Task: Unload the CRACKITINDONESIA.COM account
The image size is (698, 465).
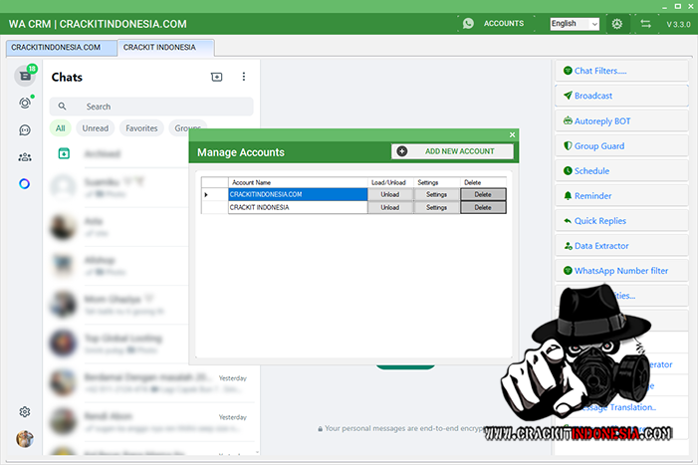Action: coord(389,195)
